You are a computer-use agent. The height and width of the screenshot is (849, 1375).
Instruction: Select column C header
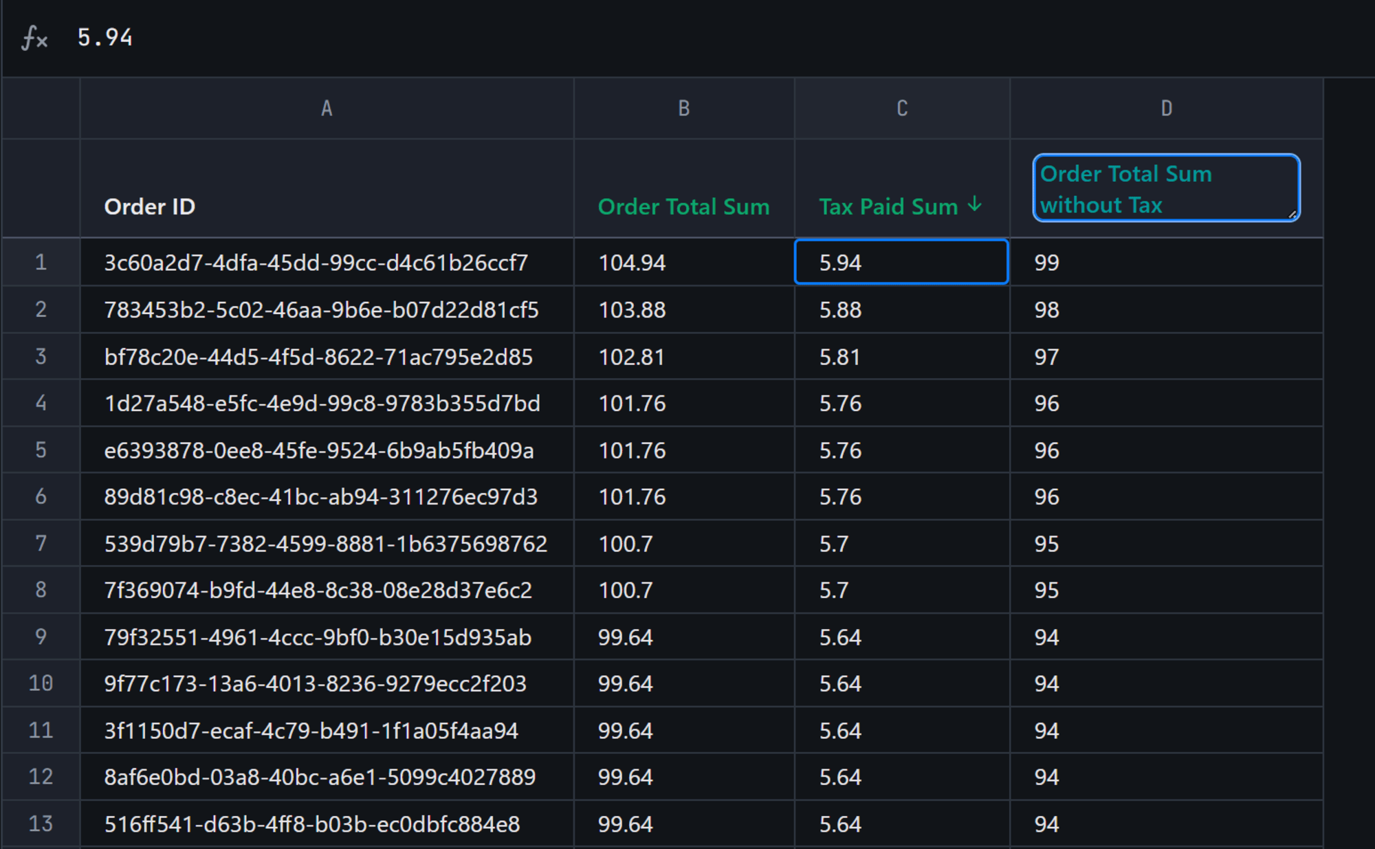point(902,108)
